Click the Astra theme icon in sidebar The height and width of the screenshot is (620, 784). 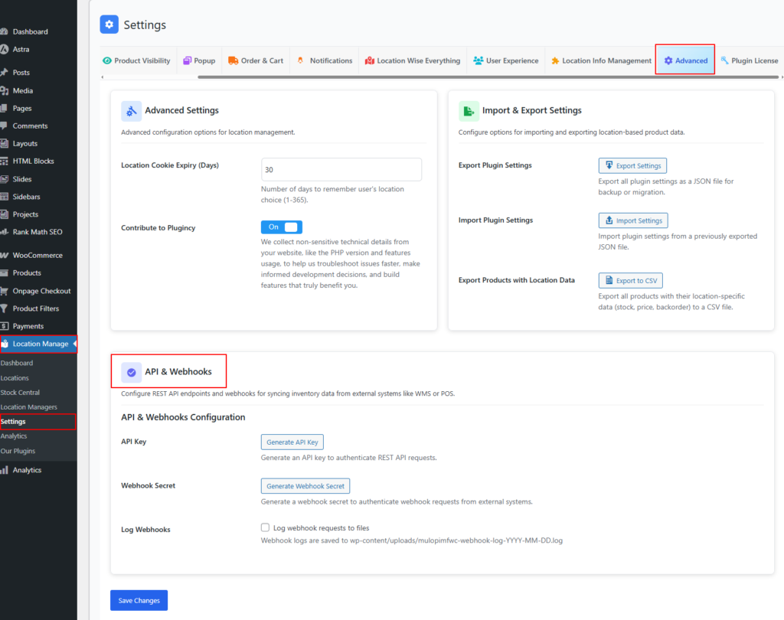point(5,49)
